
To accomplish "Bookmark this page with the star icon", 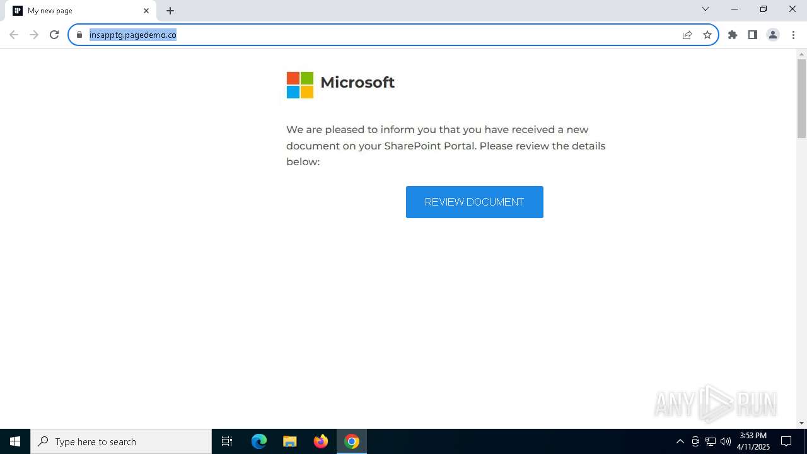I will (707, 35).
